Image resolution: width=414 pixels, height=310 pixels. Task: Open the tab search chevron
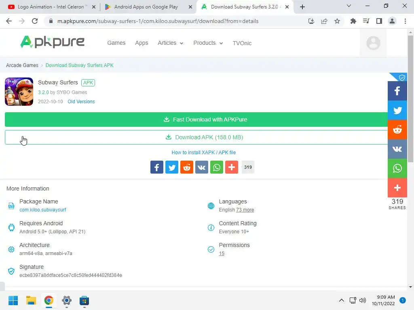[x=349, y=6]
